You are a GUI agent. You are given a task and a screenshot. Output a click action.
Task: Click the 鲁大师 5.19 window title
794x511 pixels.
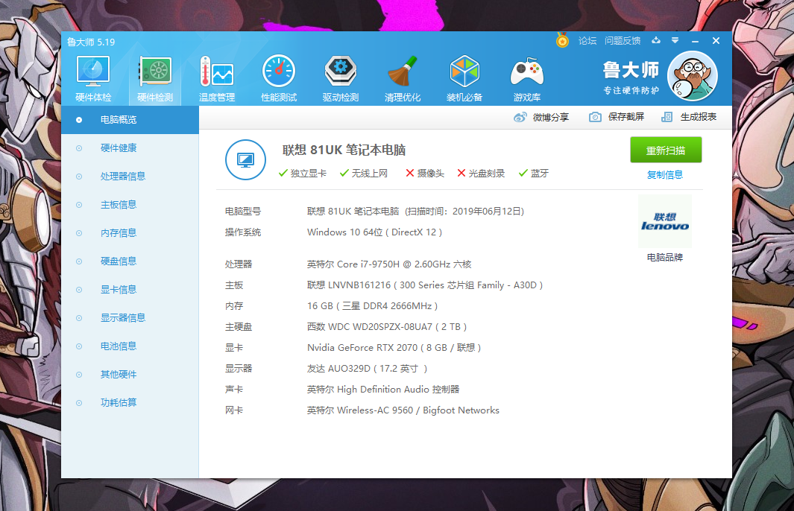pos(91,42)
